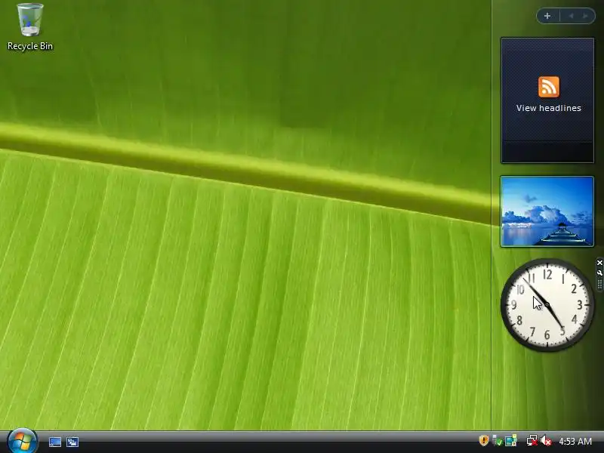
Task: Open the Windows Start orb
Action: [x=23, y=441]
